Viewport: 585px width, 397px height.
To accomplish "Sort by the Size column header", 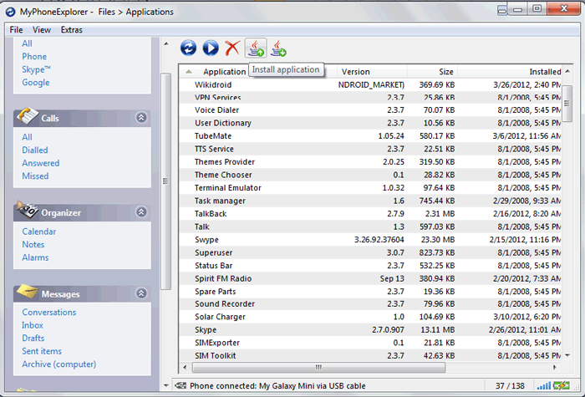I will click(433, 72).
